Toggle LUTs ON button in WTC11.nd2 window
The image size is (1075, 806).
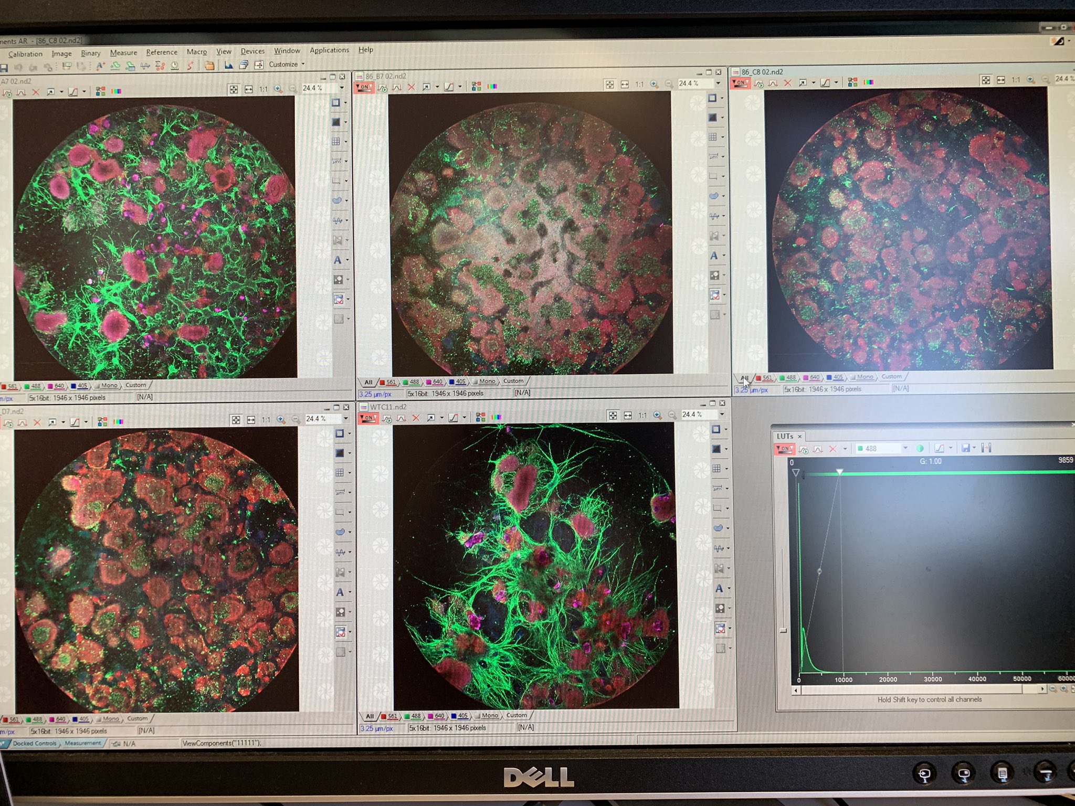click(368, 418)
